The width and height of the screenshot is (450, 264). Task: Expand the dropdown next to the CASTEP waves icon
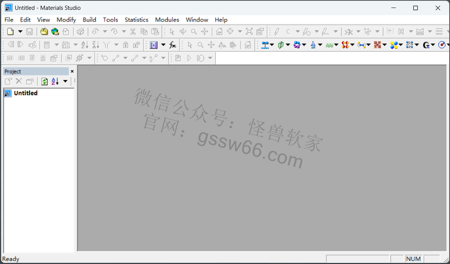[336, 45]
